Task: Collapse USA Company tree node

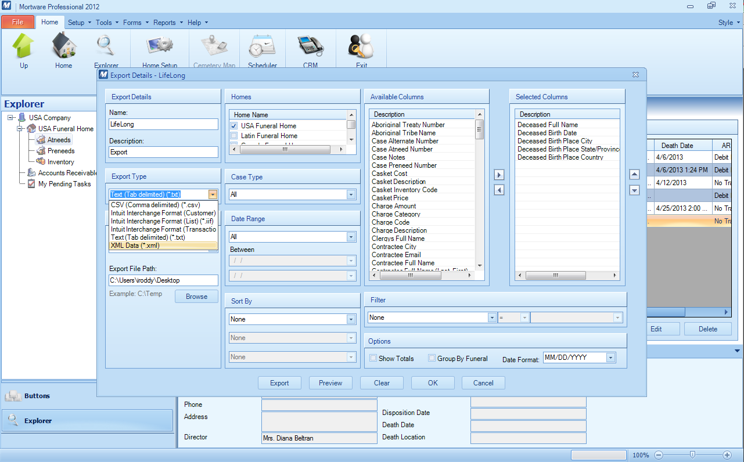Action: (x=10, y=118)
